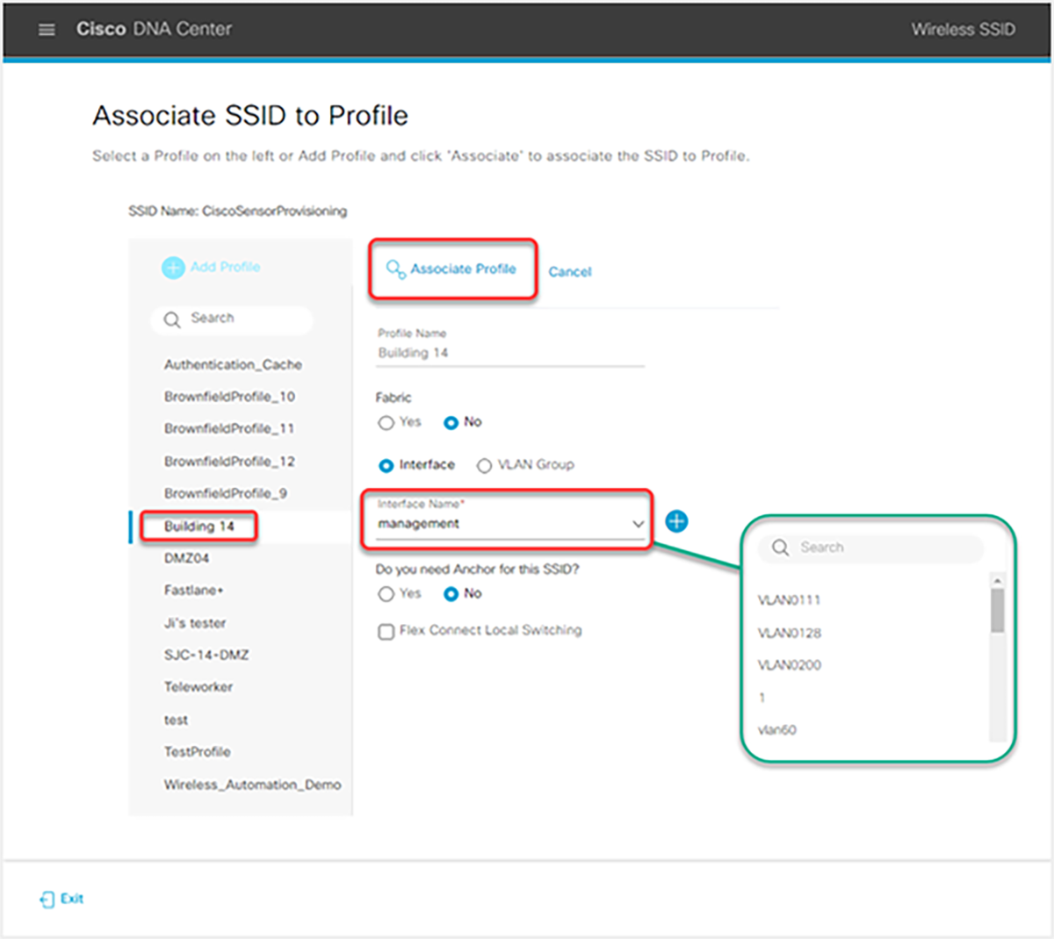Click the interface dropdown list scrollbar thumb
This screenshot has width=1054, height=939.
pyautogui.click(x=997, y=611)
